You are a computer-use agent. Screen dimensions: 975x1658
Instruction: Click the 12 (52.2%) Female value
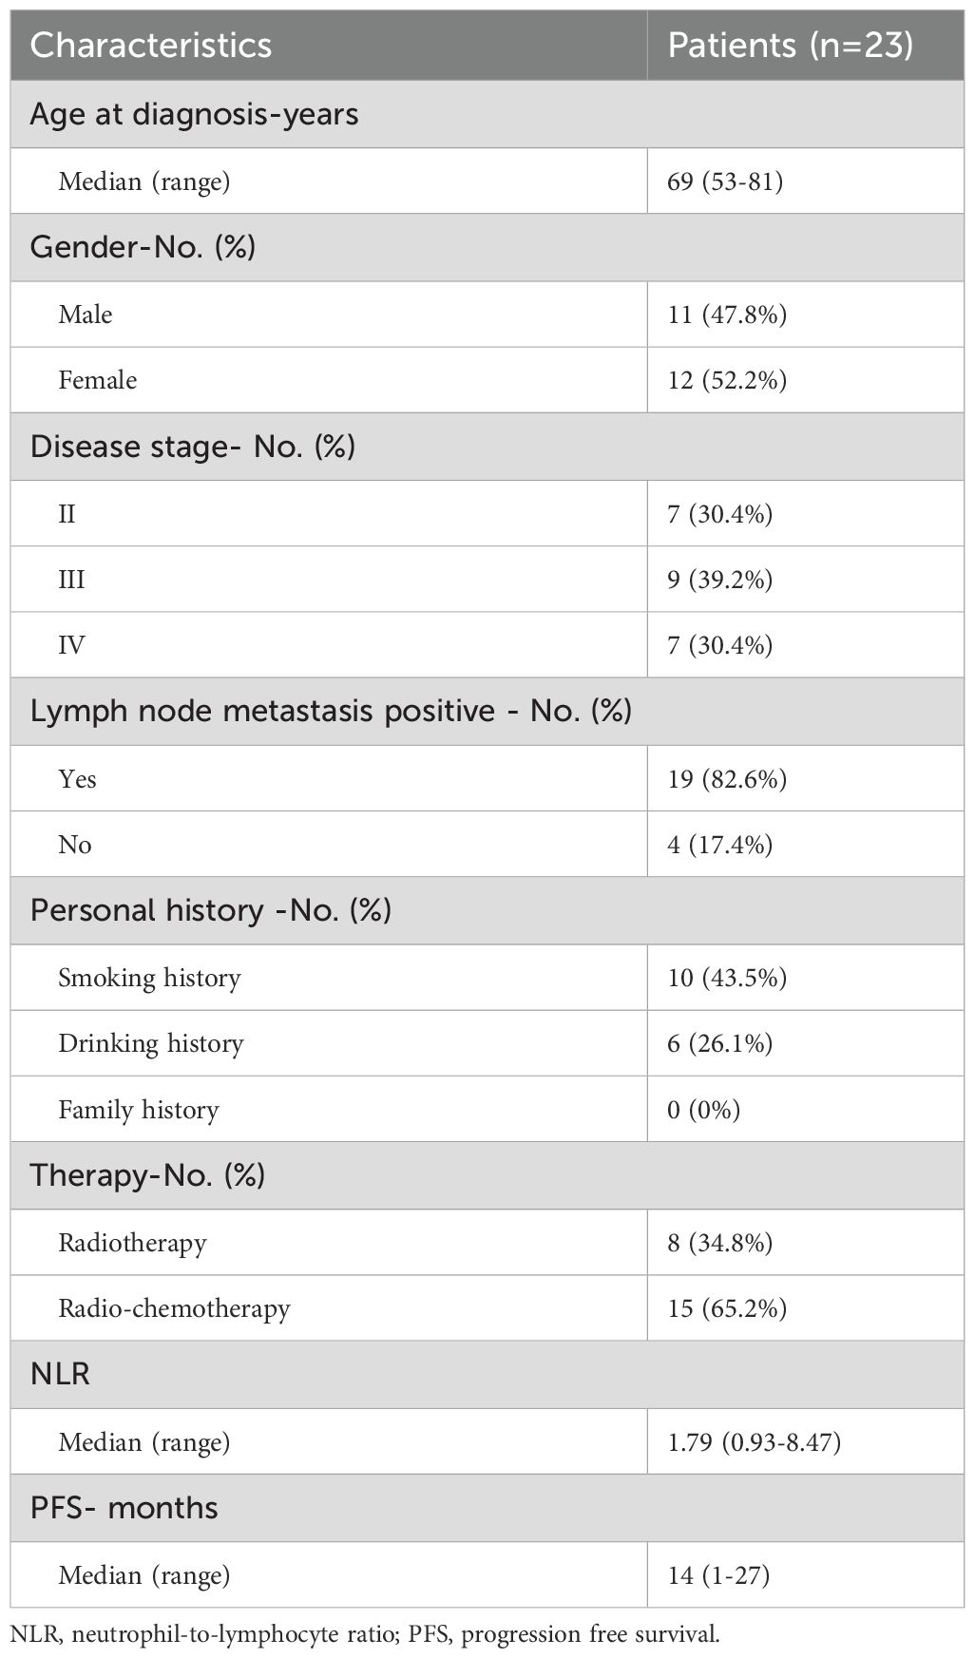[x=727, y=380]
